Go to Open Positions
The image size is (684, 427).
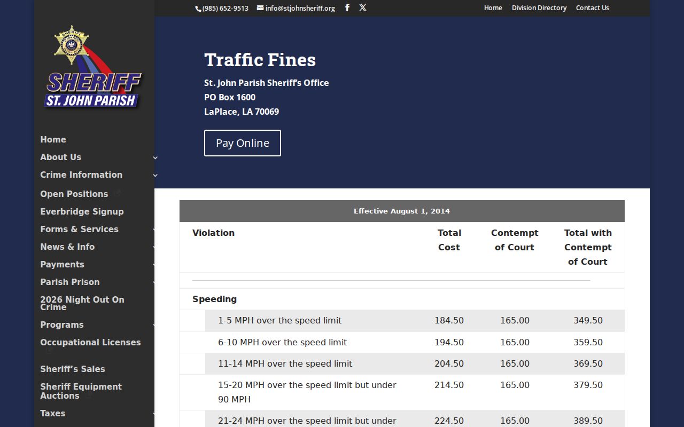tap(74, 194)
